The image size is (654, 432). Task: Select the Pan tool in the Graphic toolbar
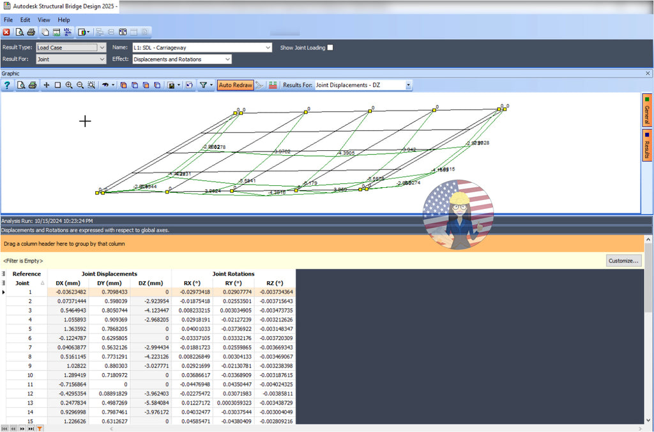46,84
